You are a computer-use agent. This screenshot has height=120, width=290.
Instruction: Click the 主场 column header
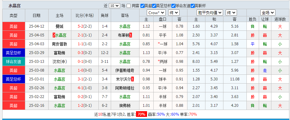tap(60, 16)
